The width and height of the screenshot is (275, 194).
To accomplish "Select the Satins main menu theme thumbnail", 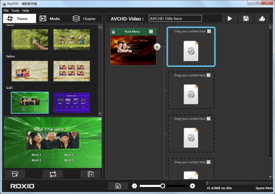I will coord(29,71).
